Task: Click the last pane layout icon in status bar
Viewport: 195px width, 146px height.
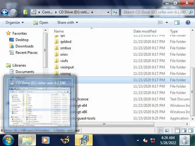Action: point(191,130)
